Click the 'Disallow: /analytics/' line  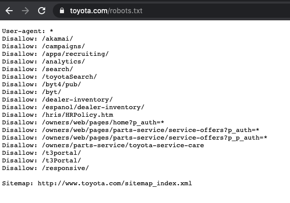44,61
